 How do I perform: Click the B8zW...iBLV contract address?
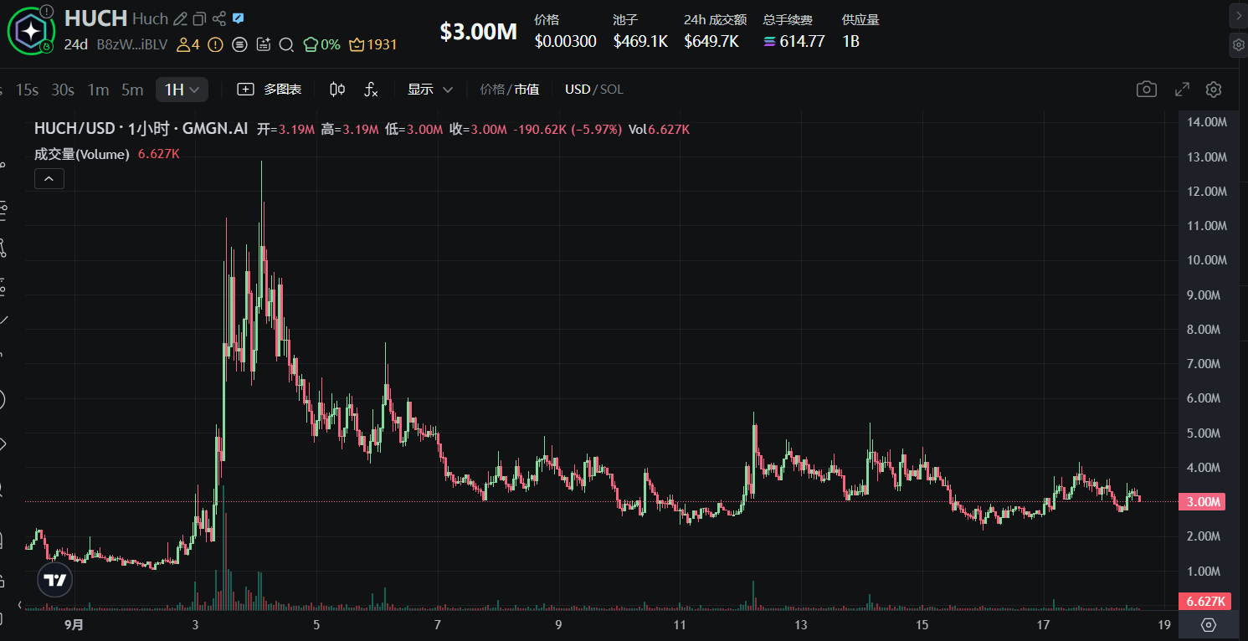point(132,44)
